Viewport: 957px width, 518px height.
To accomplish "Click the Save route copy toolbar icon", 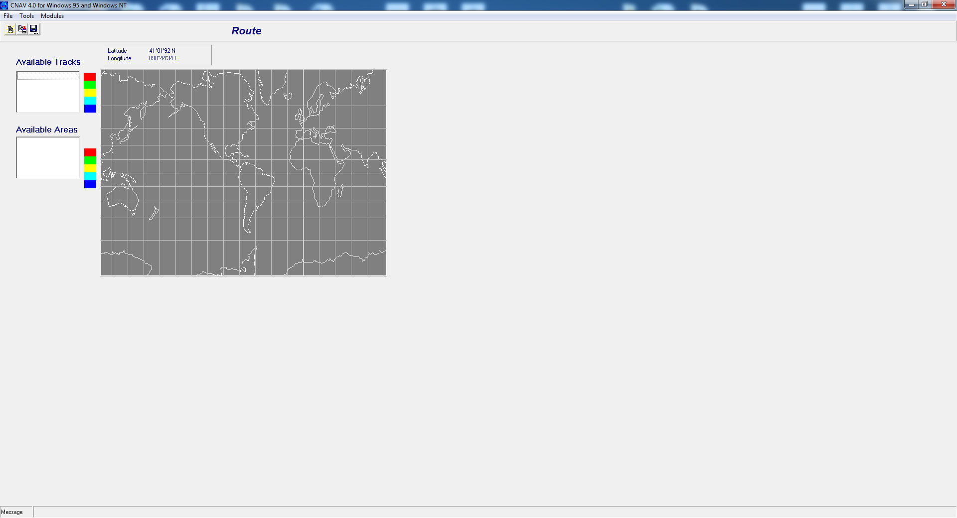I will 22,29.
